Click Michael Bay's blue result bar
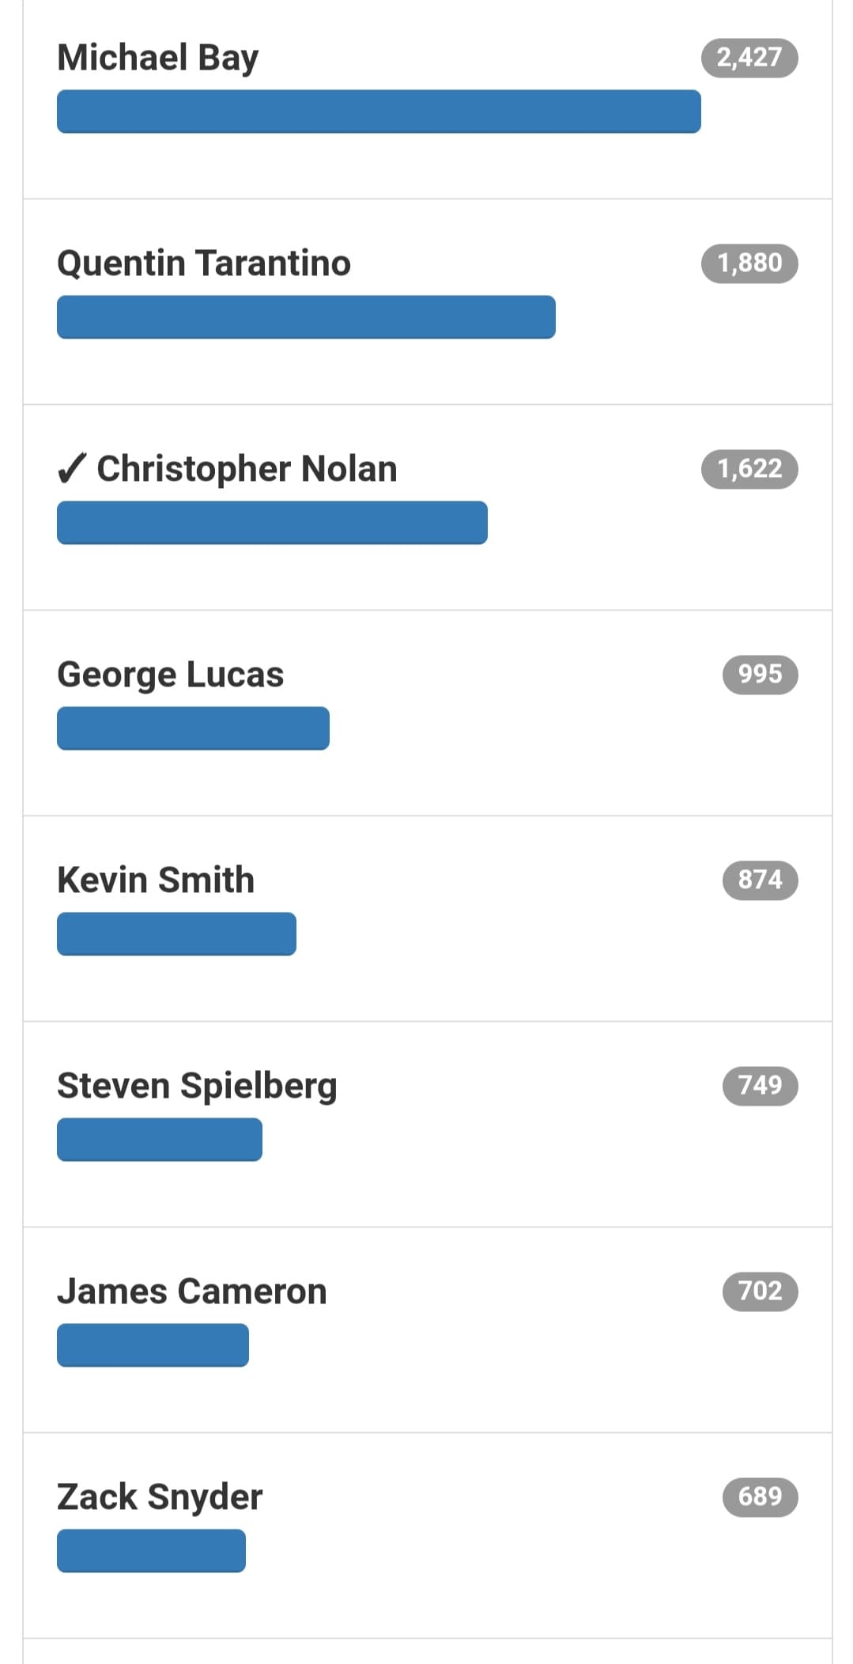This screenshot has height=1664, width=853. coord(379,112)
